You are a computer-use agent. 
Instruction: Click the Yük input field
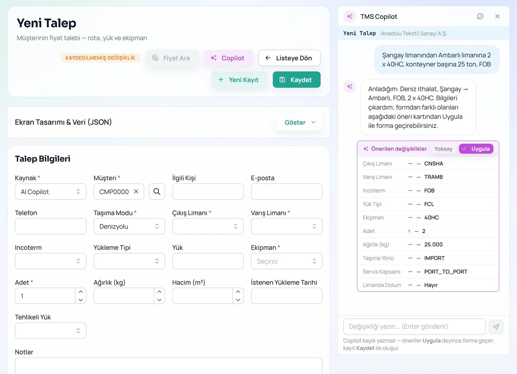point(208,261)
